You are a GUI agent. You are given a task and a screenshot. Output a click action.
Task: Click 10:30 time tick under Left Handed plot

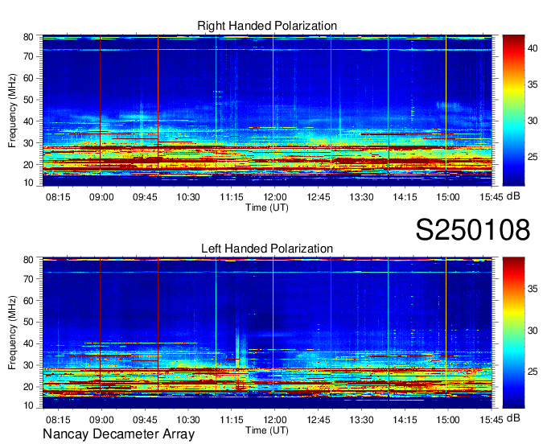[188, 420]
